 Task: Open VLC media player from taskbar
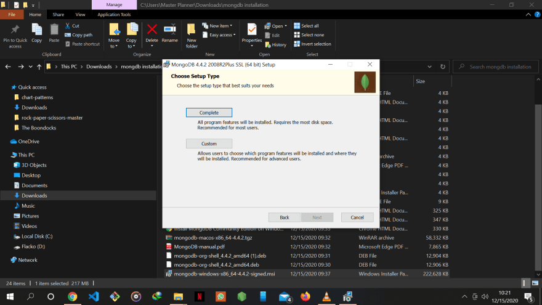pos(326,296)
